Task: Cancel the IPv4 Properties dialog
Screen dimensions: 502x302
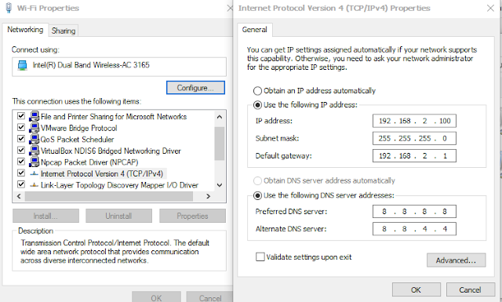Action: pyautogui.click(x=471, y=289)
